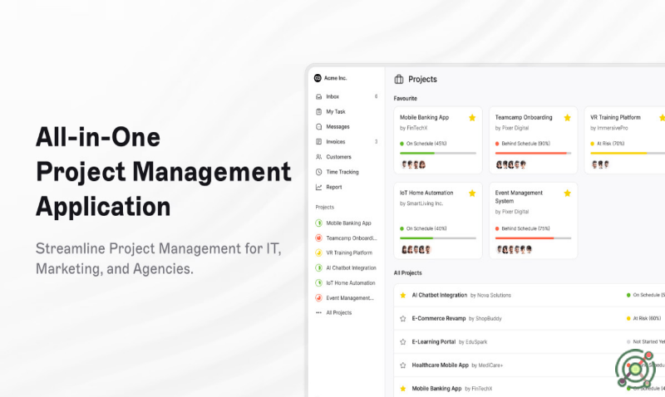Viewport: 665px width, 397px height.
Task: Open Messages chat bubble icon
Action: tap(318, 127)
